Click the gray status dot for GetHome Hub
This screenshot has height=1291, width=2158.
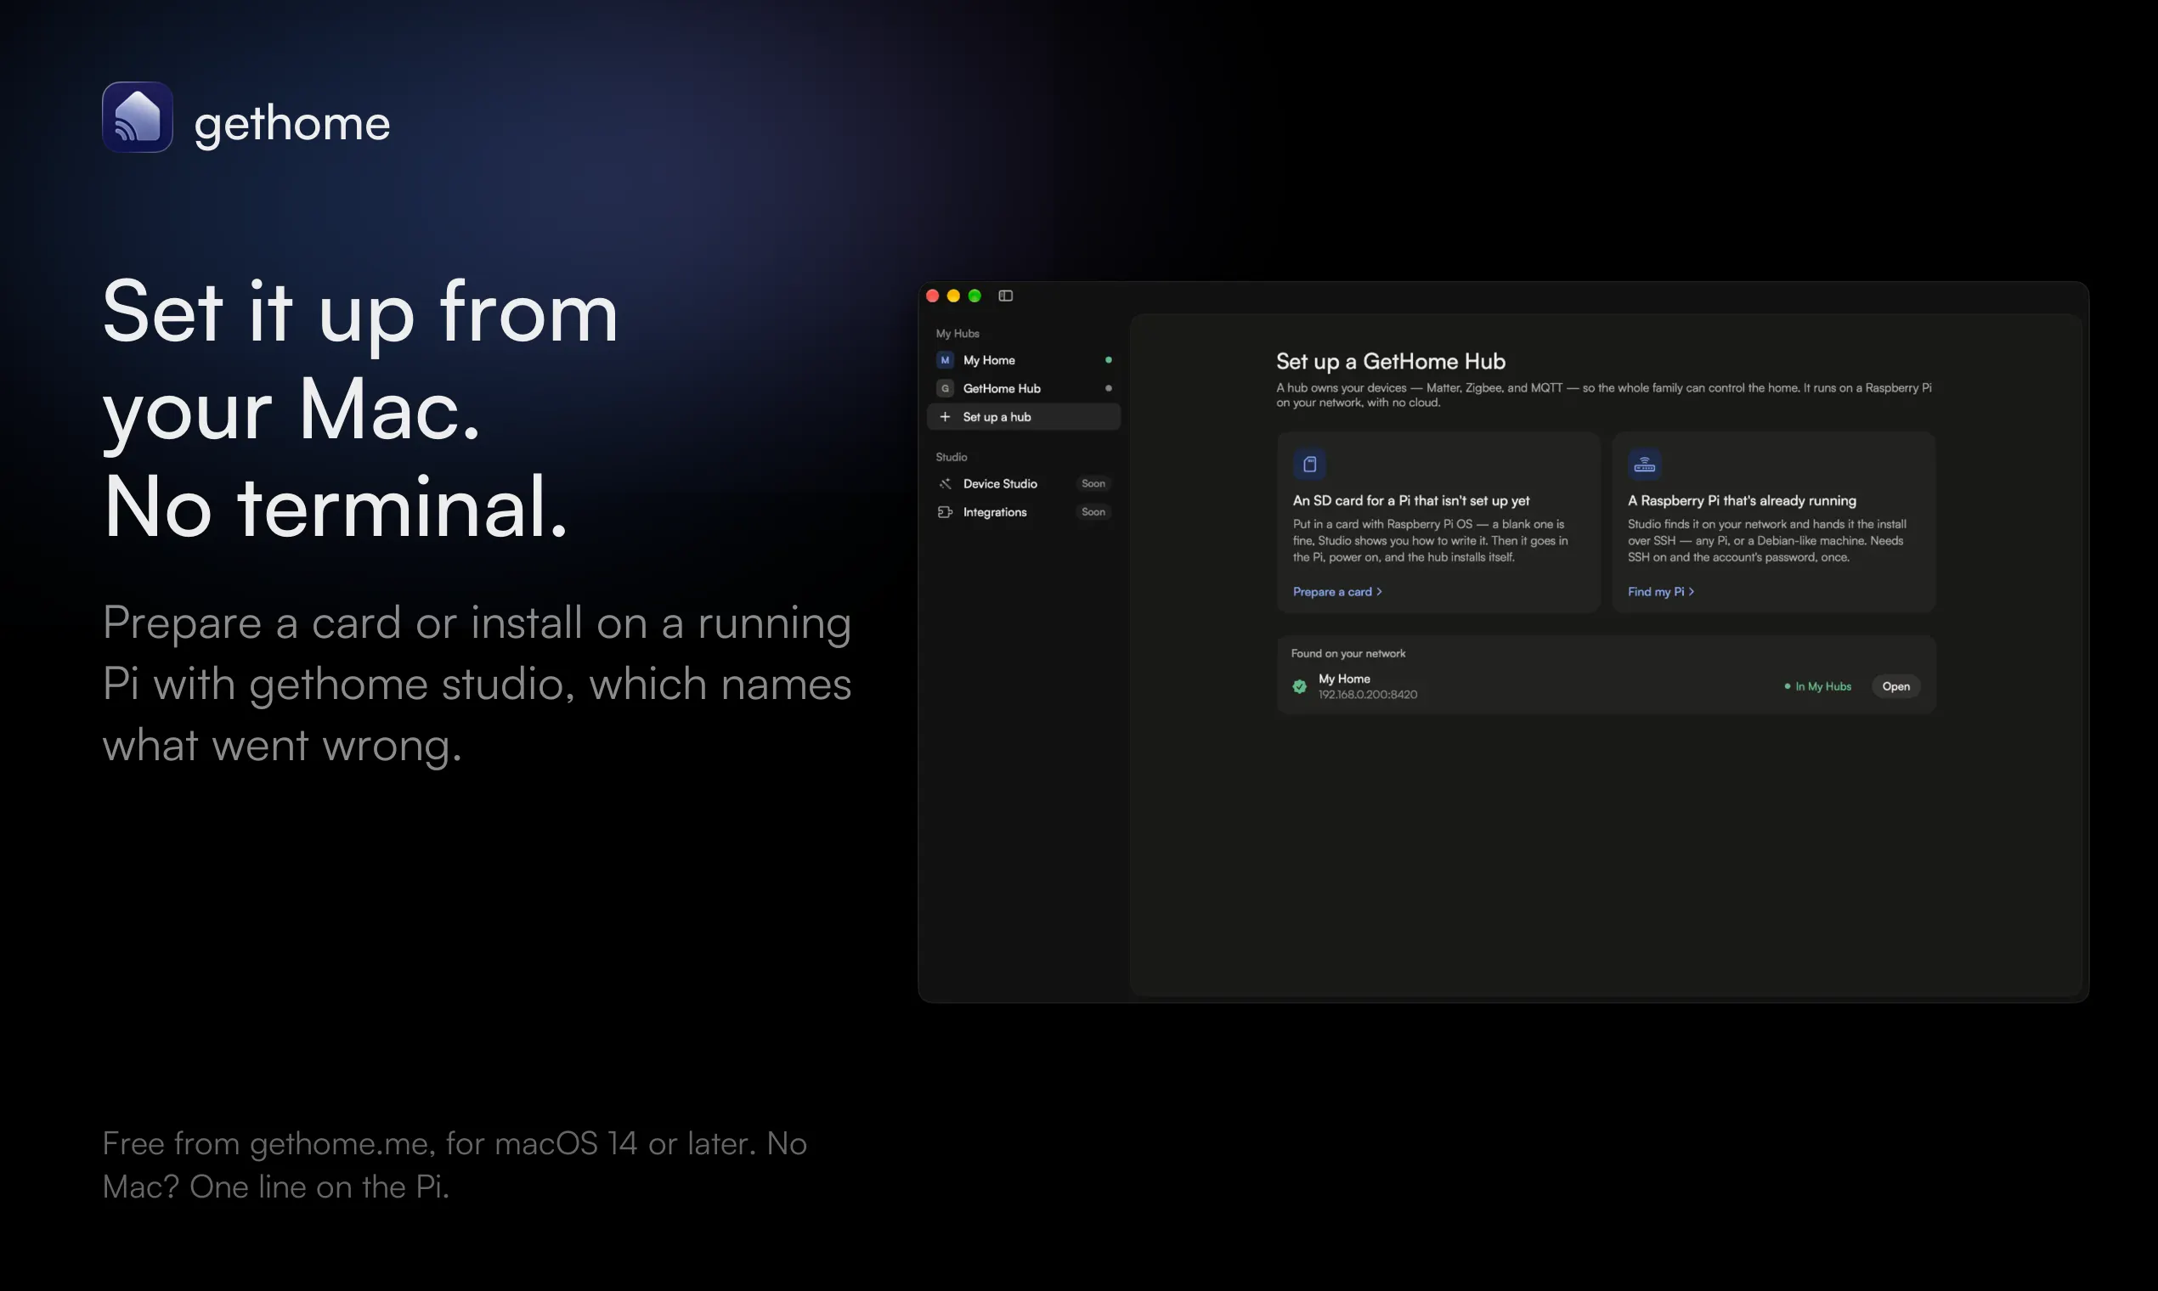tap(1109, 389)
